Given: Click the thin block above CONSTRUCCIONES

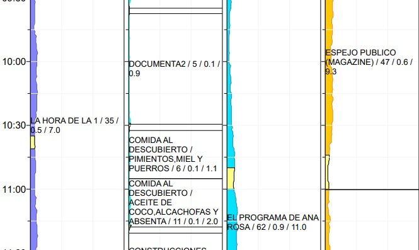Looking at the screenshot, I should (x=176, y=230).
